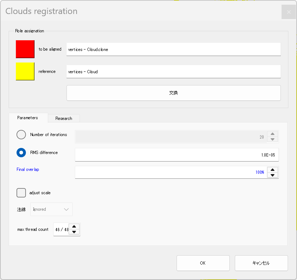Viewport: 297px width, 280px height.
Task: Click the 'max thread count' label
Action: pos(33,229)
